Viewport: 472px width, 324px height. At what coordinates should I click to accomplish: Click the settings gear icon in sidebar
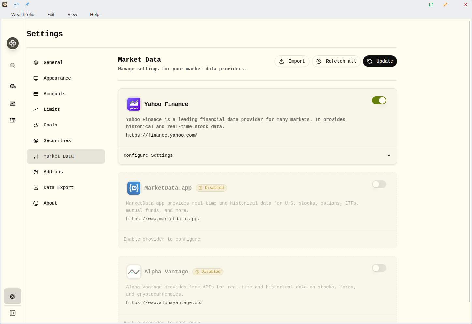tap(13, 296)
